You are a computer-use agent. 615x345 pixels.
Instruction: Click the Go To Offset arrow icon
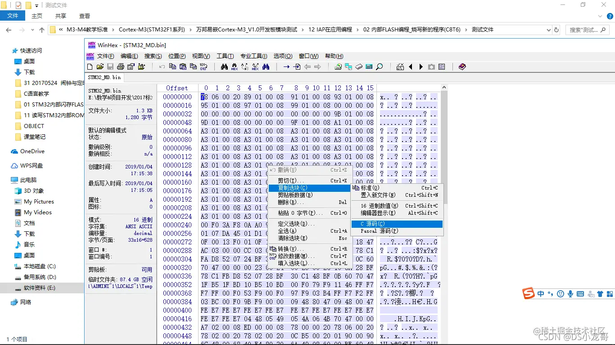tap(286, 66)
